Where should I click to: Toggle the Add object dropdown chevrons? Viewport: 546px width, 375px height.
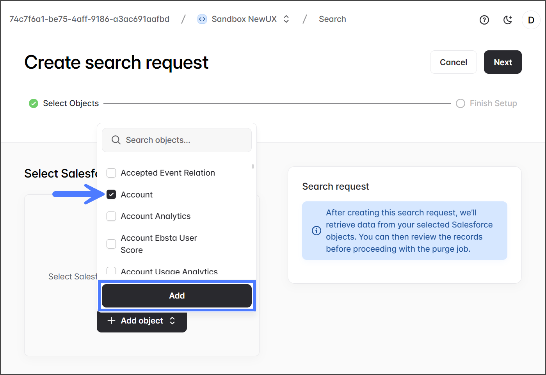[172, 321]
